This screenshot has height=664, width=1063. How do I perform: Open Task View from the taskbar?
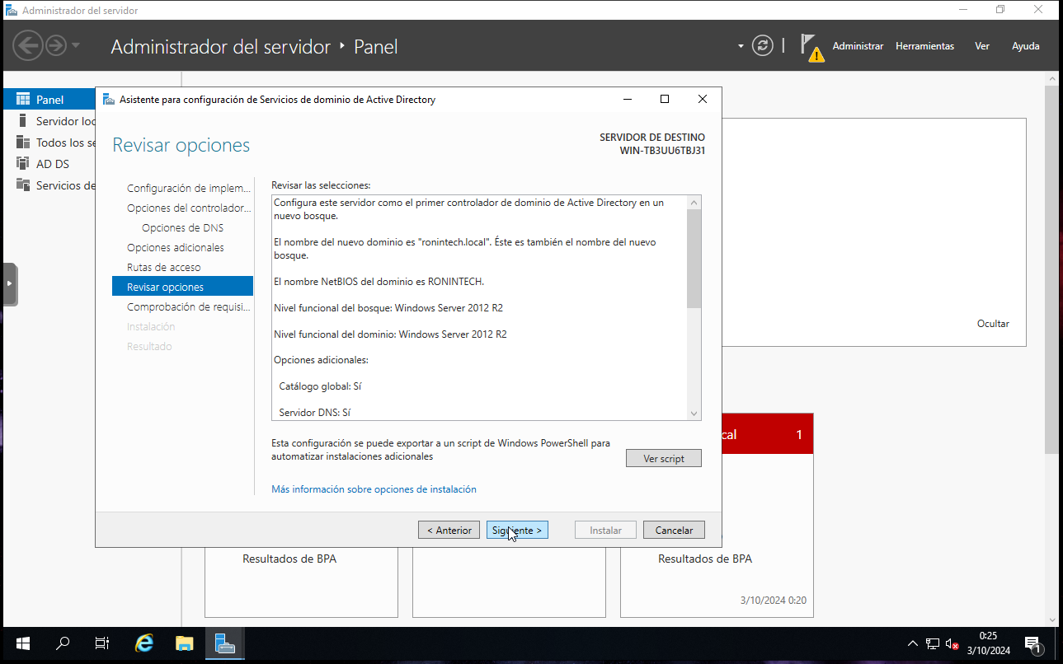point(102,644)
